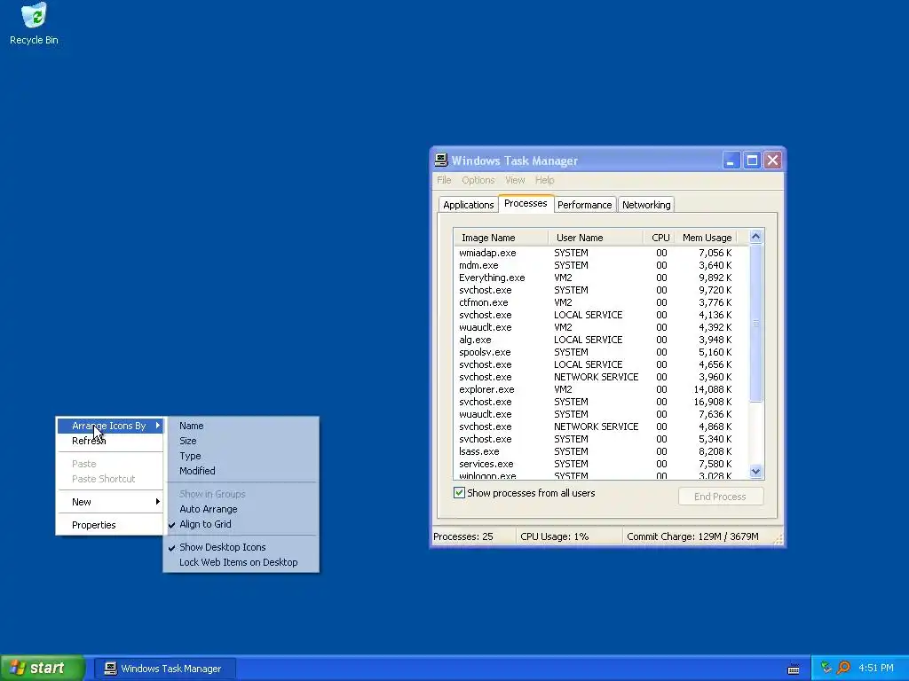
Task: Click the Windows Task Manager taskbar button
Action: (165, 669)
